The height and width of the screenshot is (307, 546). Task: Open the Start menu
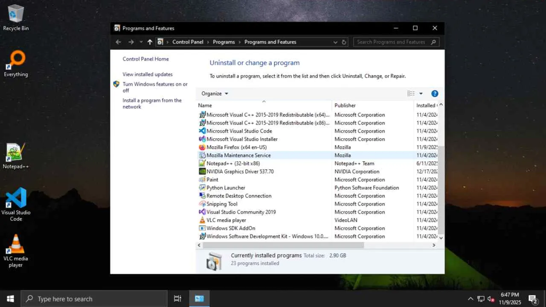pos(10,298)
